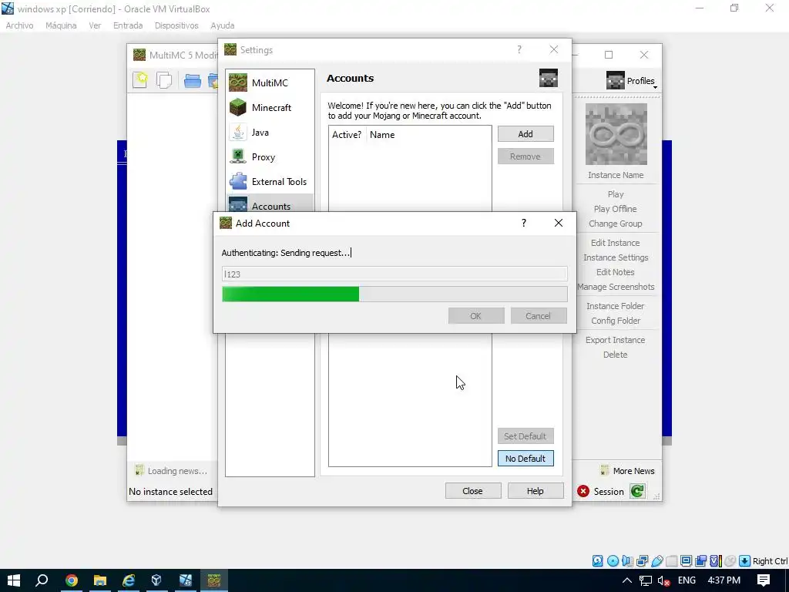This screenshot has width=789, height=592.
Task: Close the Settings dialog via Close button
Action: [x=473, y=491]
